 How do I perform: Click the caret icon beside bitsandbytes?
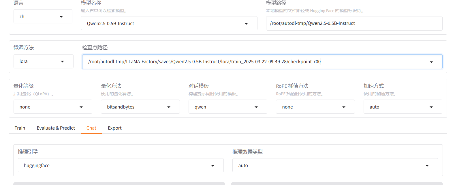click(x=169, y=107)
